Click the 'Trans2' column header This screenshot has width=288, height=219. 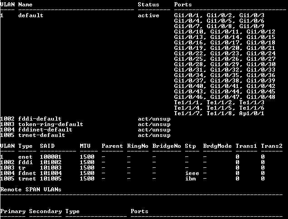272,146
